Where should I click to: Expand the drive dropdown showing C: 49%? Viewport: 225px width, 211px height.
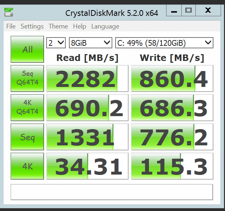pos(164,43)
